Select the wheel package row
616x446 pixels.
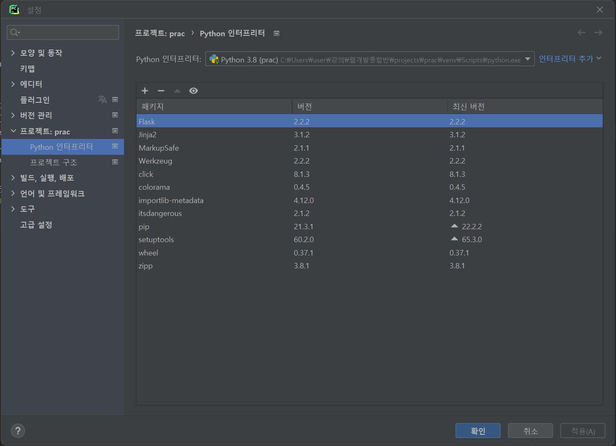pos(370,253)
